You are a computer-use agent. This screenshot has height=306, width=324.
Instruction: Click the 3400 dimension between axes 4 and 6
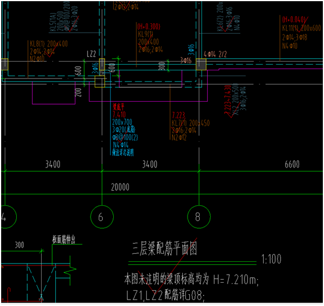click(53, 165)
